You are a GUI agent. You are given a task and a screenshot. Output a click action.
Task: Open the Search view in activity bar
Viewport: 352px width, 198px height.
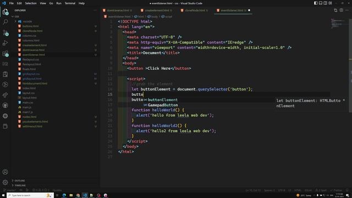pyautogui.click(x=5, y=22)
